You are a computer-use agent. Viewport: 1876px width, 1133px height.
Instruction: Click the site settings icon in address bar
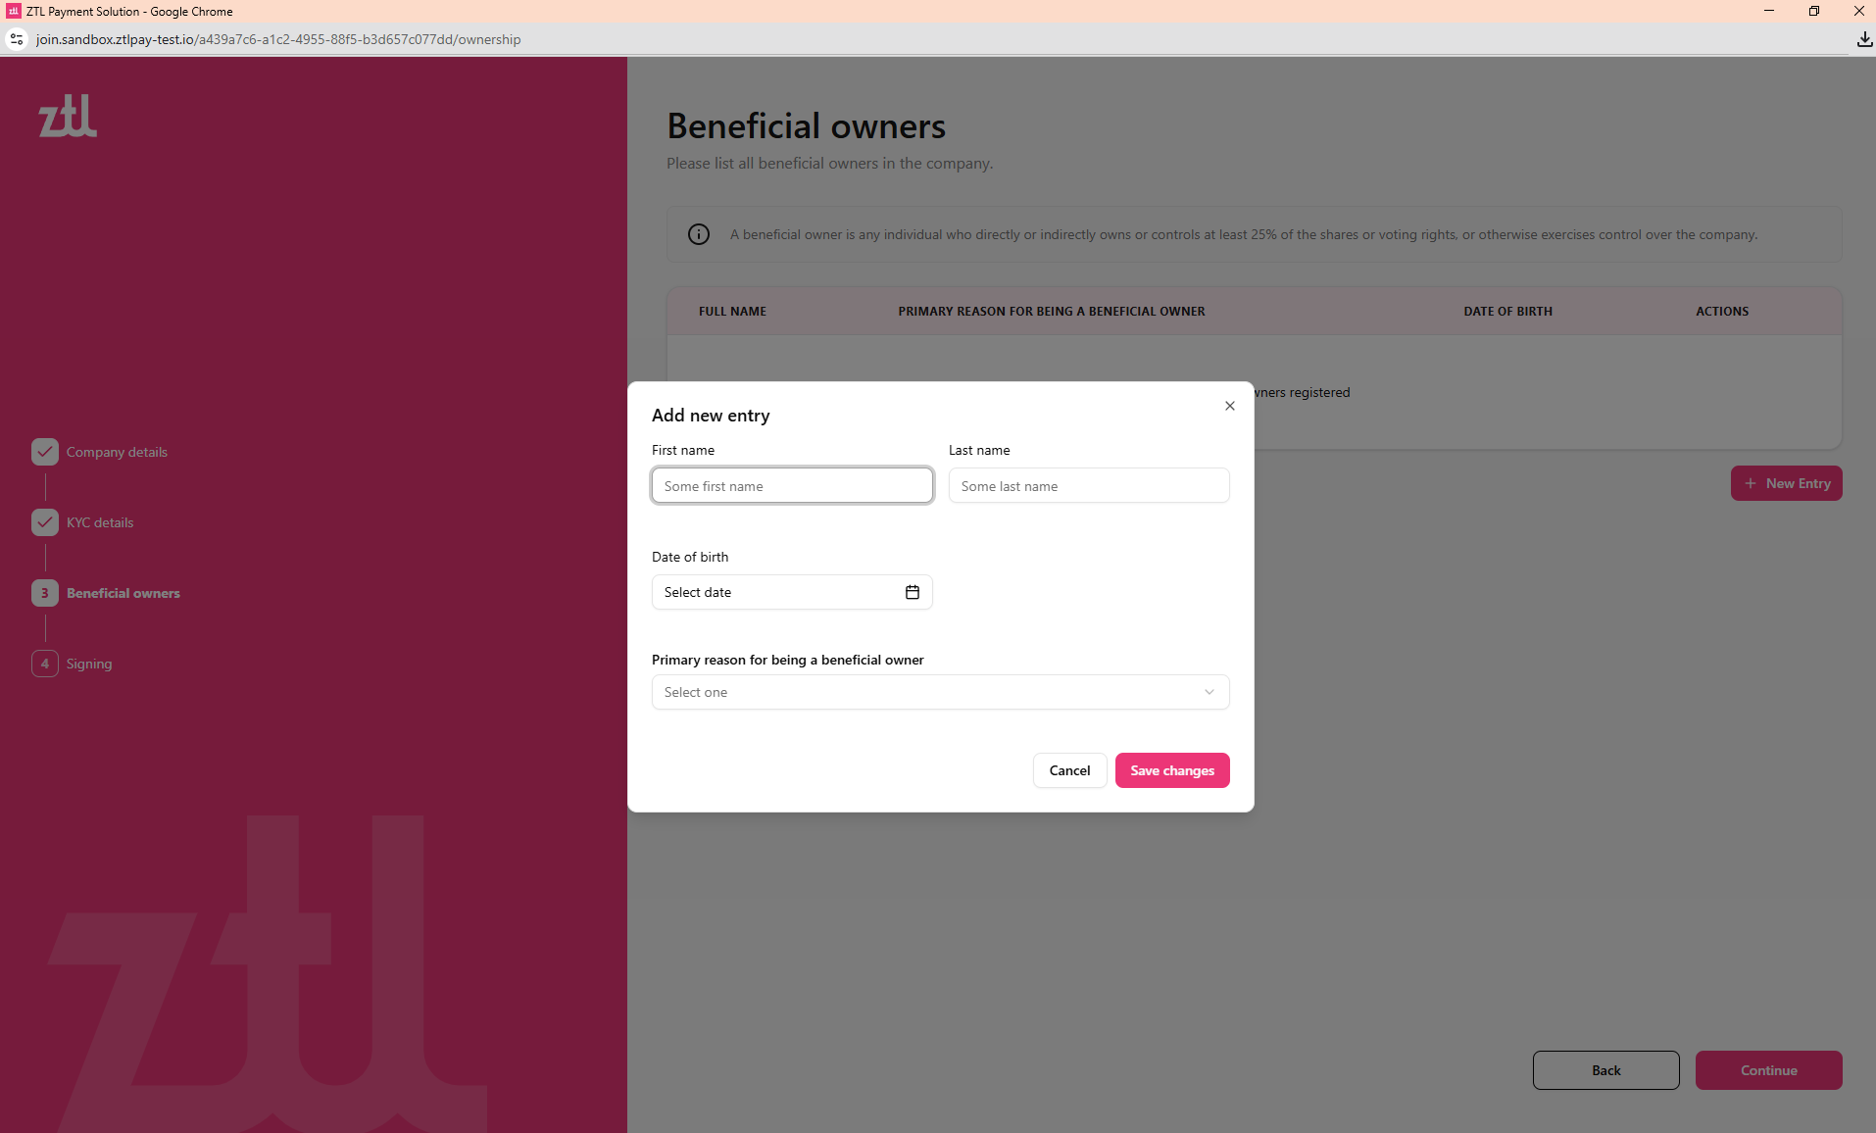click(x=17, y=39)
